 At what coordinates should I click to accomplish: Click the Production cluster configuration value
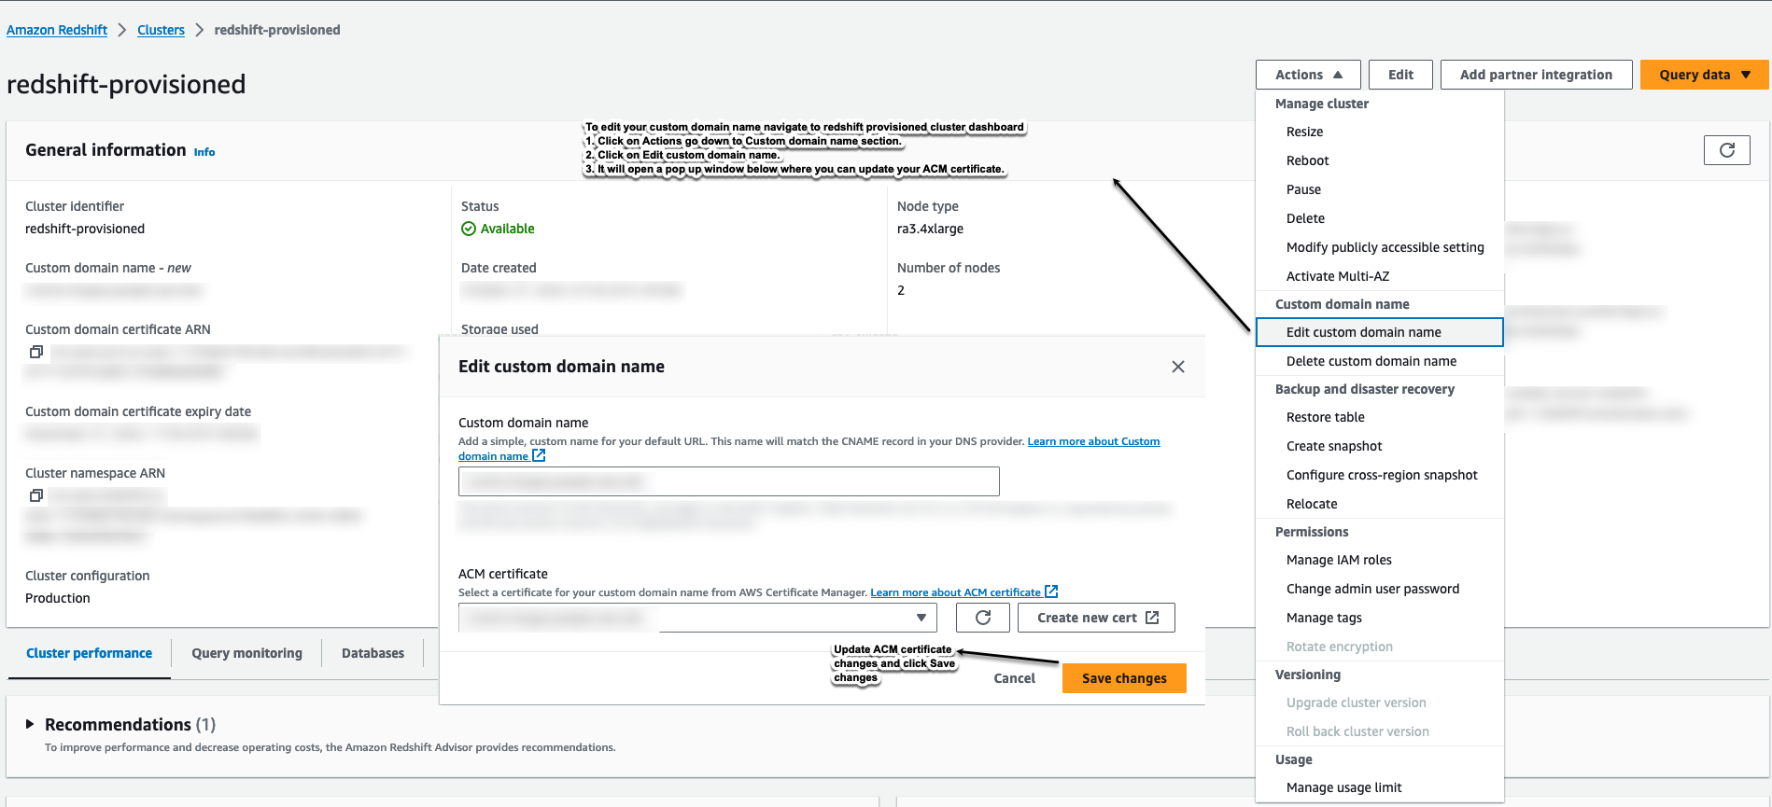pos(58,598)
